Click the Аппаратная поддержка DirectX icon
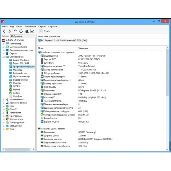Viewport: 171px width, 171px height. click(42, 115)
